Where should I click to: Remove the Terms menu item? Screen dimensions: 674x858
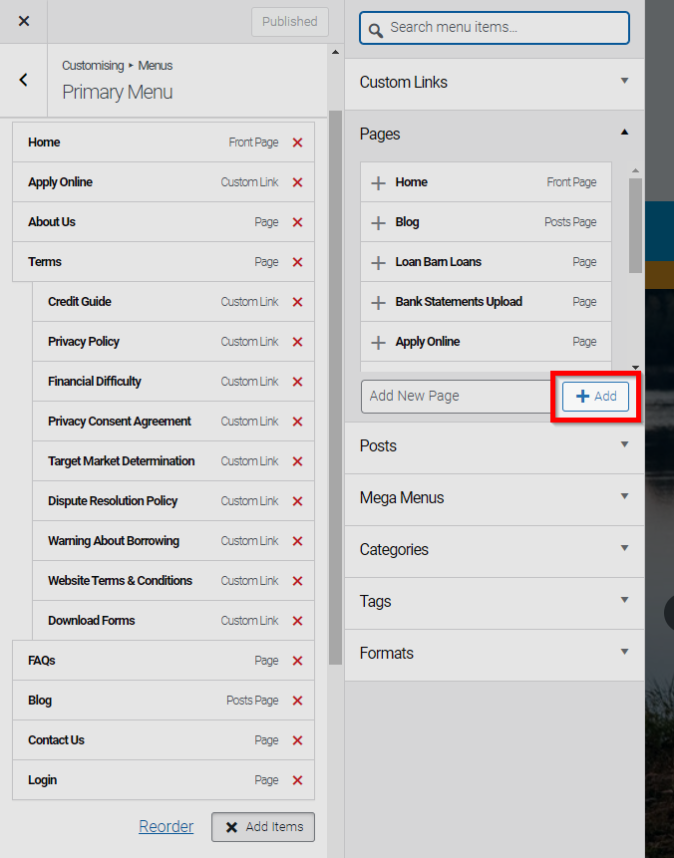tap(297, 262)
